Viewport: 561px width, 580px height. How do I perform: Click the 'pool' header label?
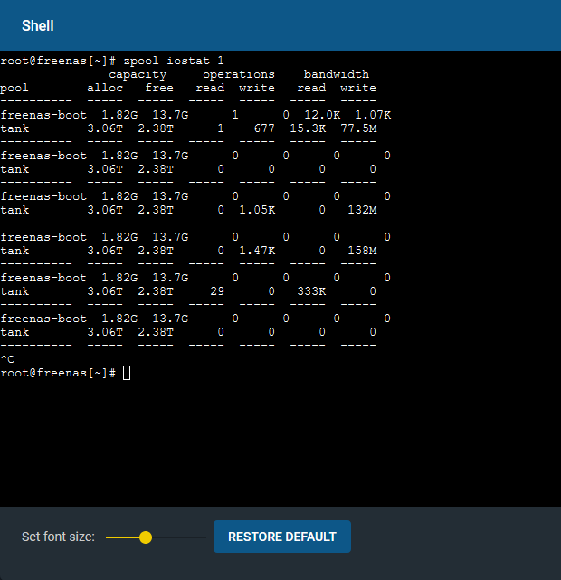point(14,89)
